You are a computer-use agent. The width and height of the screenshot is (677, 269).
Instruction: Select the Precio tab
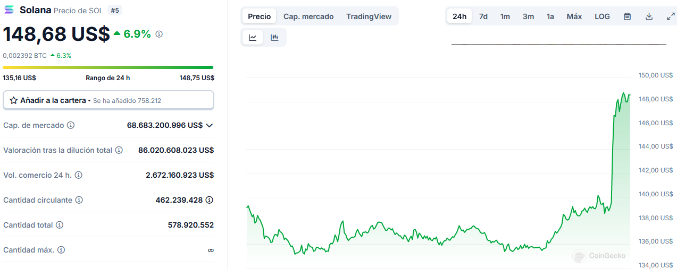click(x=260, y=16)
